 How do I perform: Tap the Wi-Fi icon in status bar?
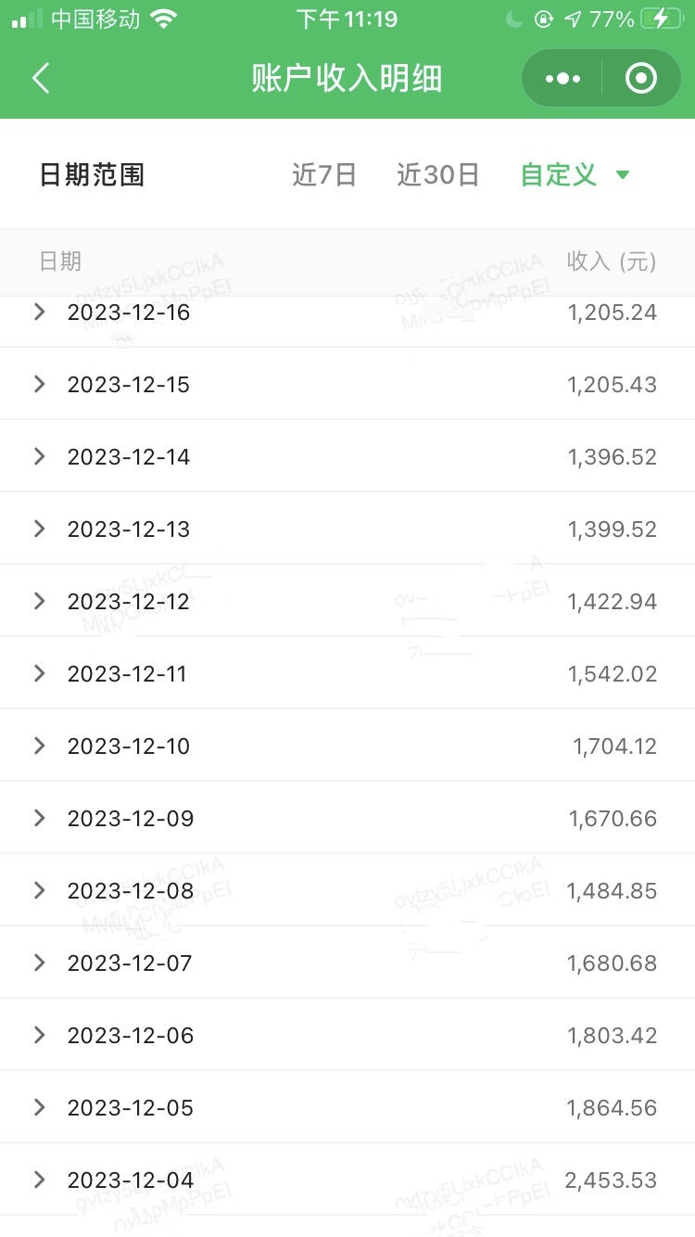[164, 19]
